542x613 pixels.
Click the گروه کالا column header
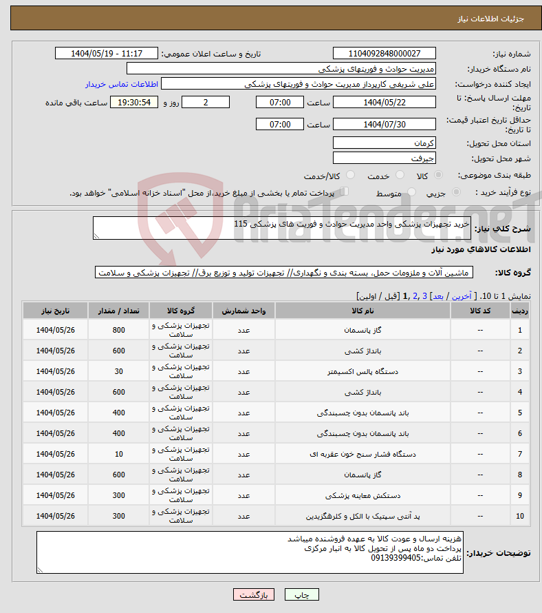pos(181,311)
